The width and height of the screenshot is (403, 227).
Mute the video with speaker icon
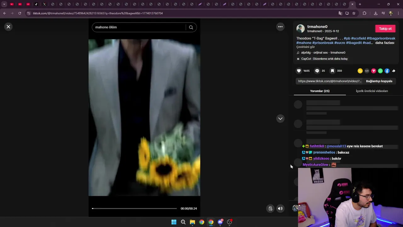[280, 208]
